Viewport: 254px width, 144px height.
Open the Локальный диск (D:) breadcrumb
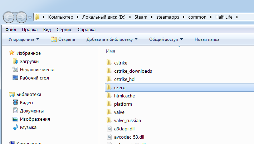pos(104,17)
